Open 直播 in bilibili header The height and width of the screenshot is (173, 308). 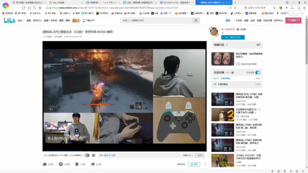click(46, 20)
